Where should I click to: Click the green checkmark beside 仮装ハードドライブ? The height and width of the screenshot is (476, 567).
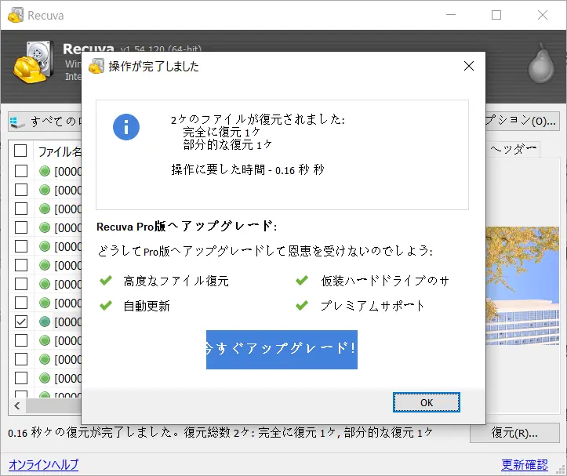click(302, 280)
